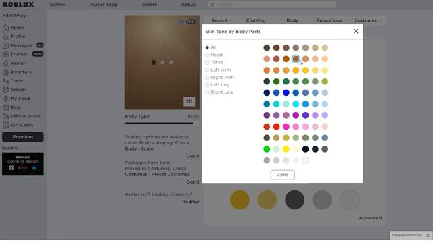Pick the navy blue swatch
Viewport: 433px width, 243px height.
[267, 93]
